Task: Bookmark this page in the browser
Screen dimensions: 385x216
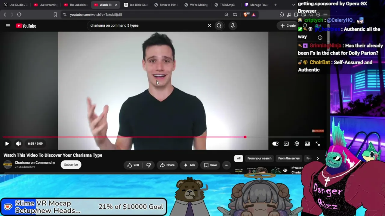Action: point(55,14)
